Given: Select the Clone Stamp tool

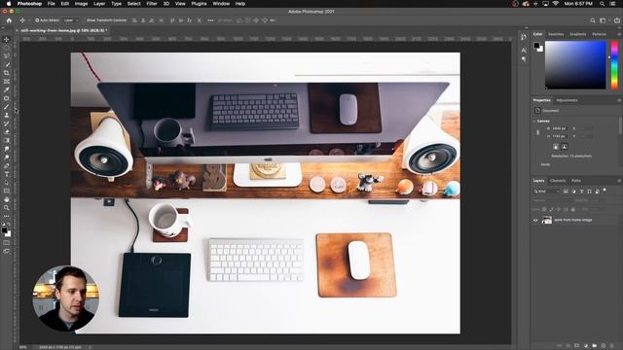Looking at the screenshot, I should pos(7,115).
